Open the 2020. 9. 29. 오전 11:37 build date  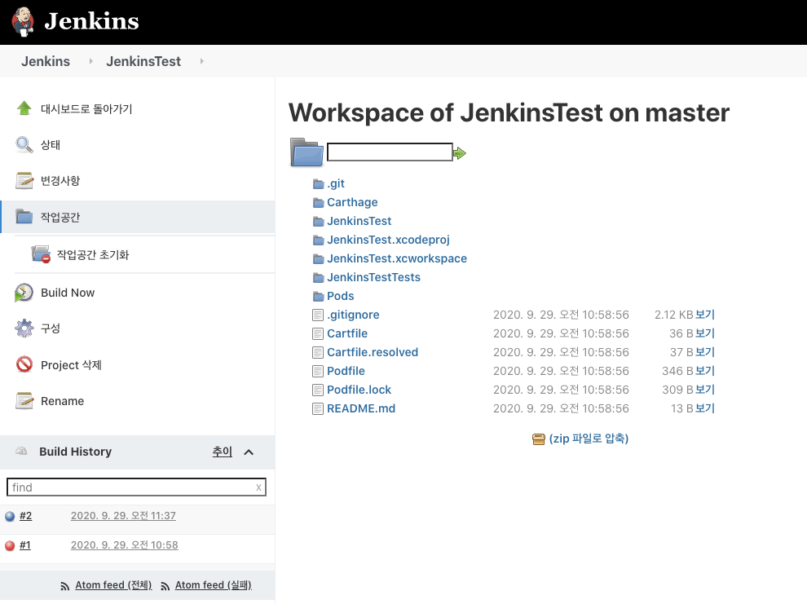point(123,515)
